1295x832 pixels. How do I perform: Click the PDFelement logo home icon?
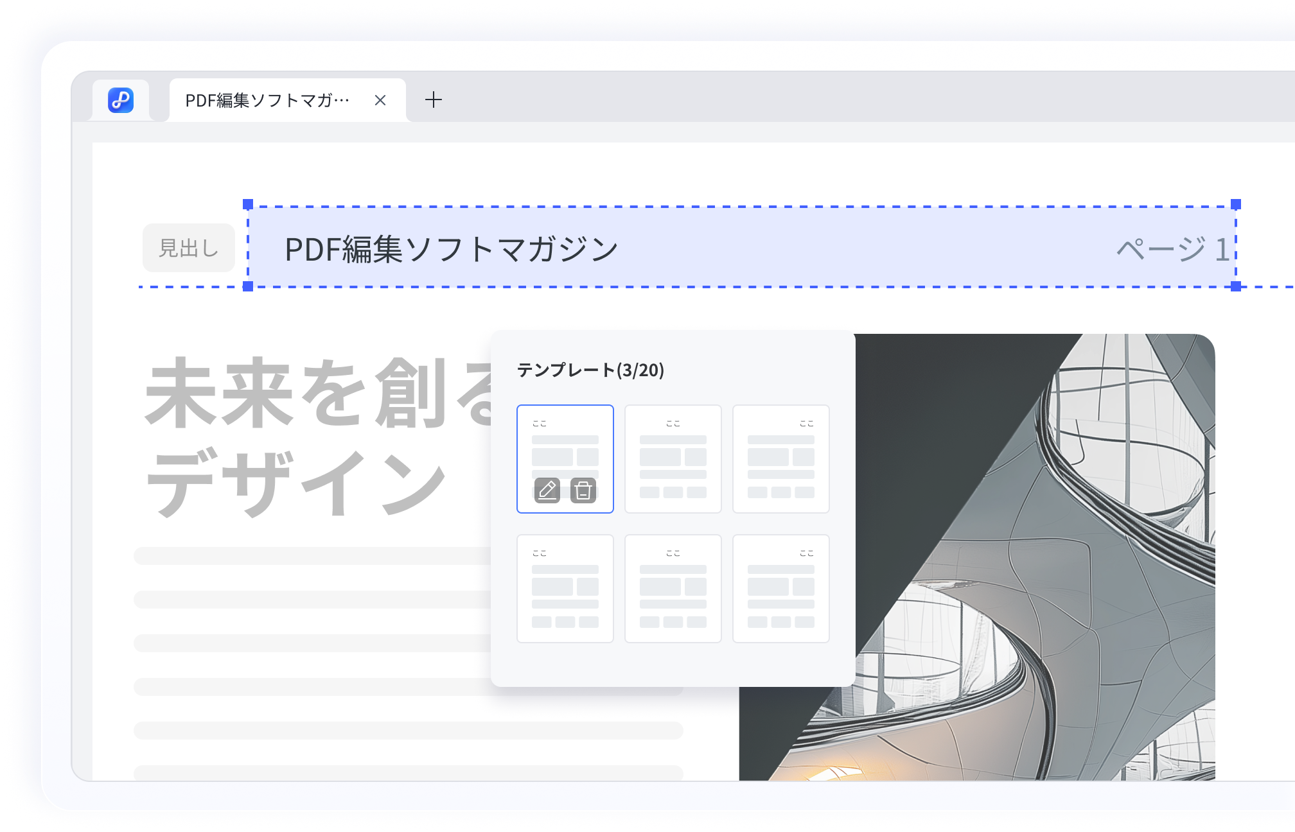(121, 100)
